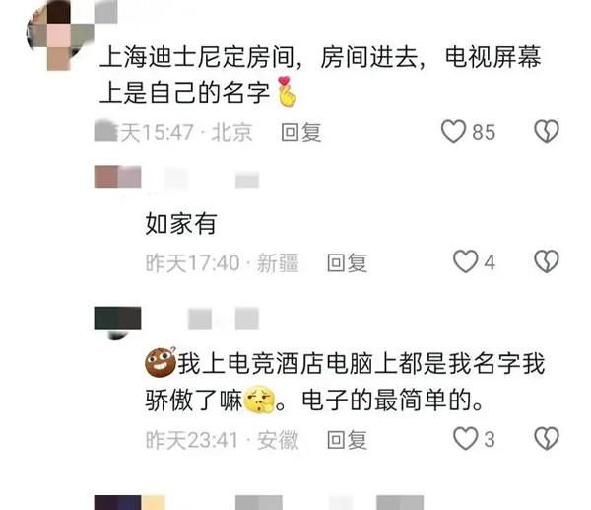Tap 回复 on the 新疆 reply
The width and height of the screenshot is (591, 510).
pos(347,262)
